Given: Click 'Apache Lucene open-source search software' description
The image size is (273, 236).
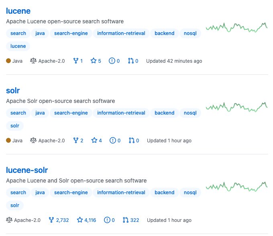Looking at the screenshot, I should (65, 21).
